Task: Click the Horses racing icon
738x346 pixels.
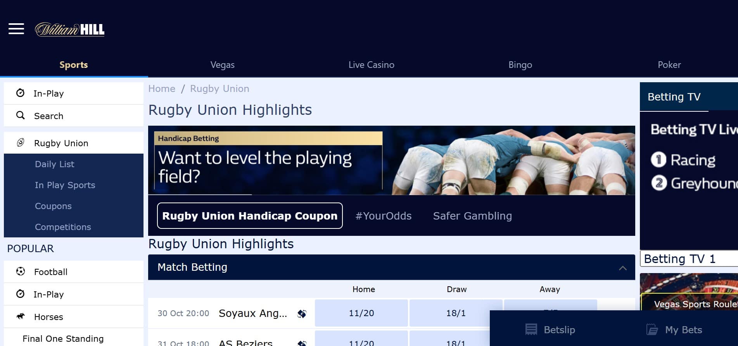Action: 21,317
